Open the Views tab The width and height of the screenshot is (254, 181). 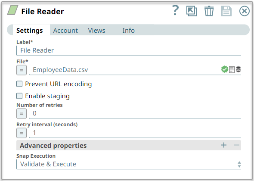[x=96, y=30]
